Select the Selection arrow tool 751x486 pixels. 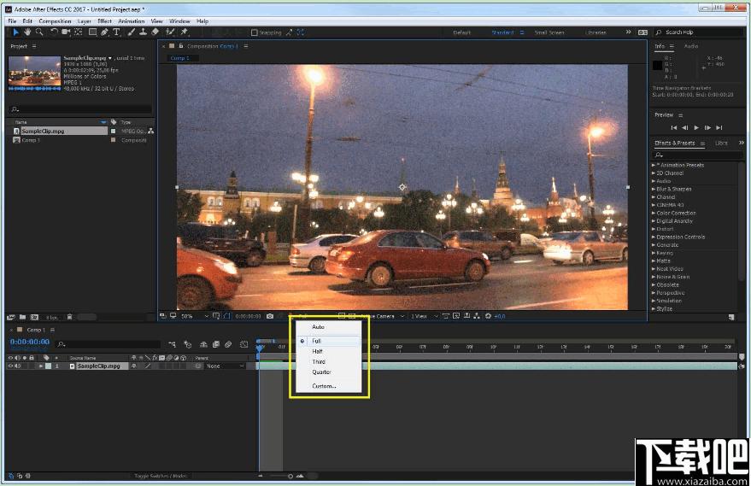[x=15, y=32]
